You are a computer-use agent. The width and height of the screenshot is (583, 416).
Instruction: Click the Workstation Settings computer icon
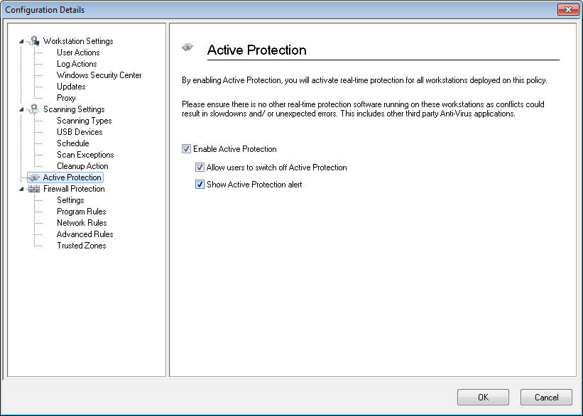pyautogui.click(x=34, y=41)
